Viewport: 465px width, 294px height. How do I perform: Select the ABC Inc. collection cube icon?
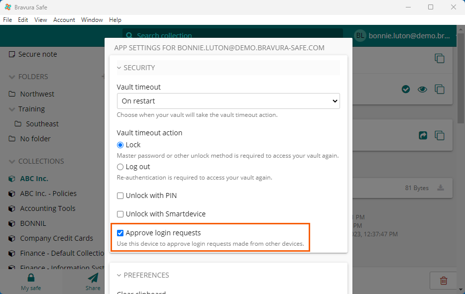pyautogui.click(x=11, y=179)
